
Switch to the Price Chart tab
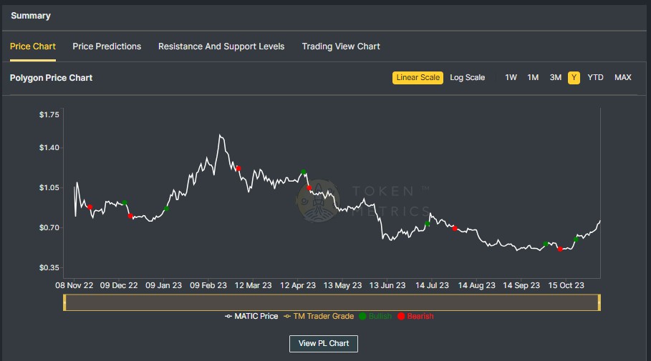33,46
